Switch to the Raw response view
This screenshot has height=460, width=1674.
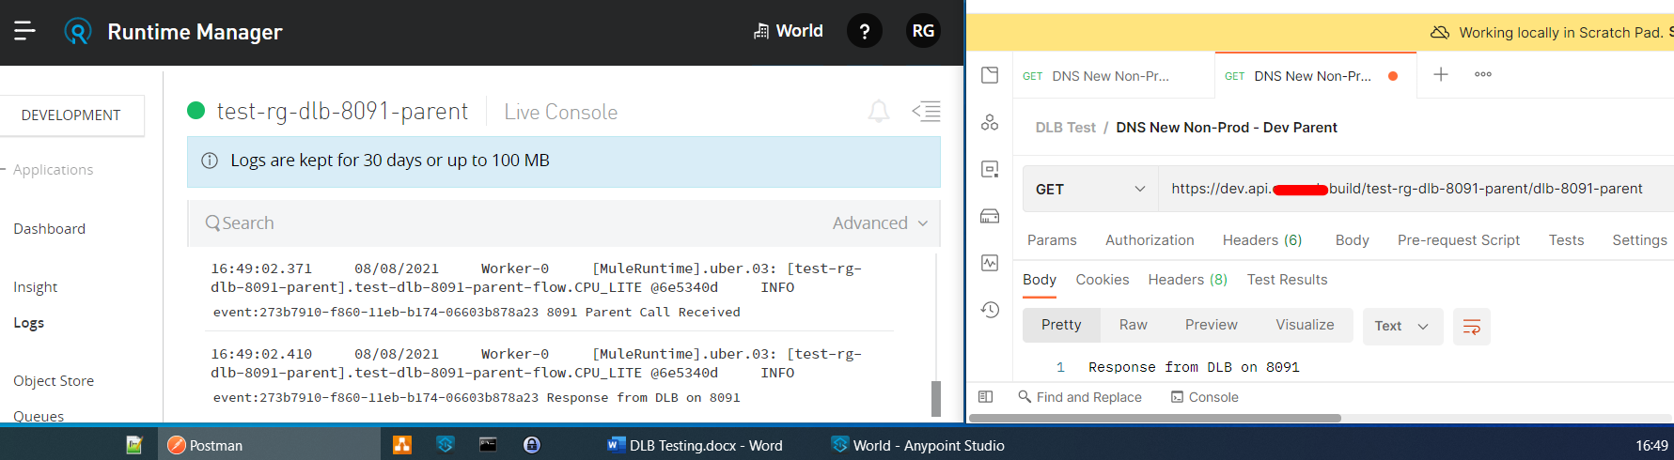(x=1133, y=325)
